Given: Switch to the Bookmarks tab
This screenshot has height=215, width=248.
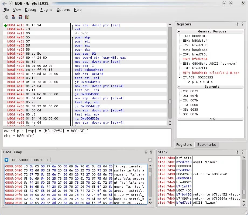Looking at the screenshot, I should pyautogui.click(x=206, y=145).
